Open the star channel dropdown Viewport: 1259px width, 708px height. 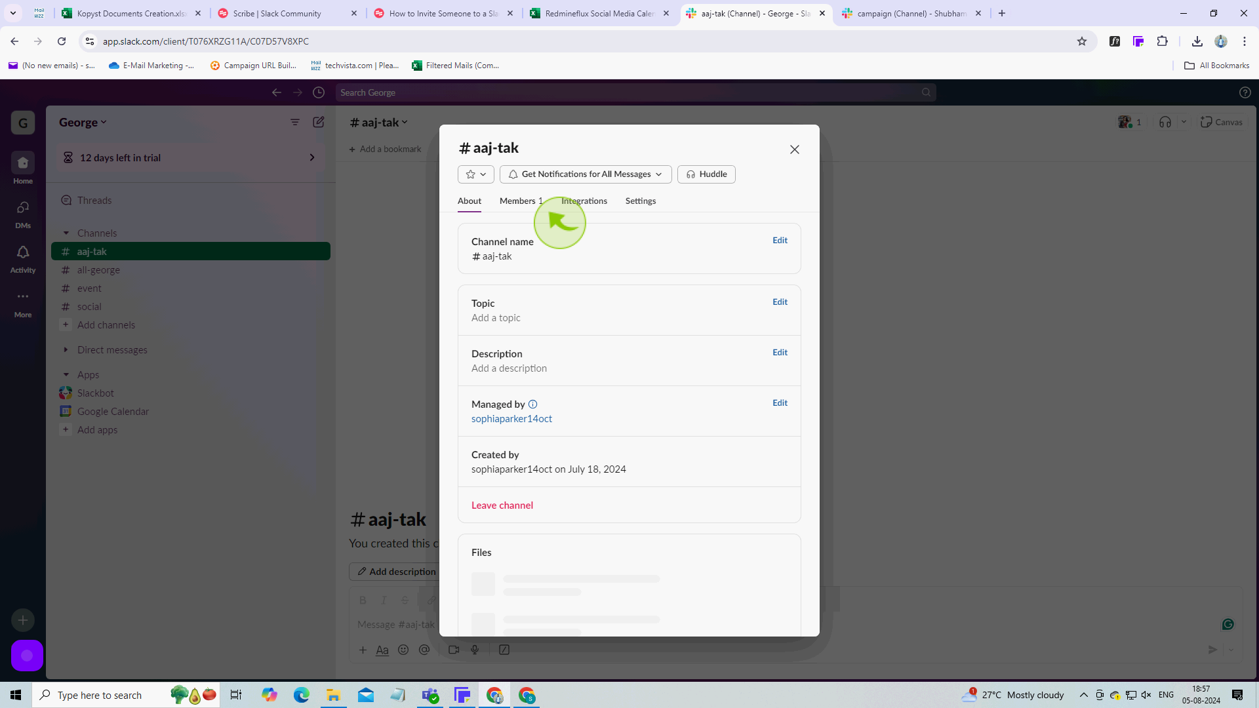pos(476,174)
